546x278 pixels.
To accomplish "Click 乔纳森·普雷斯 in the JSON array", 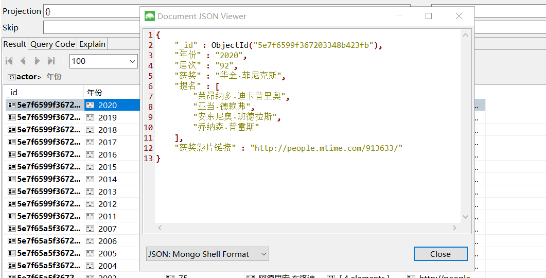I will tap(226, 128).
